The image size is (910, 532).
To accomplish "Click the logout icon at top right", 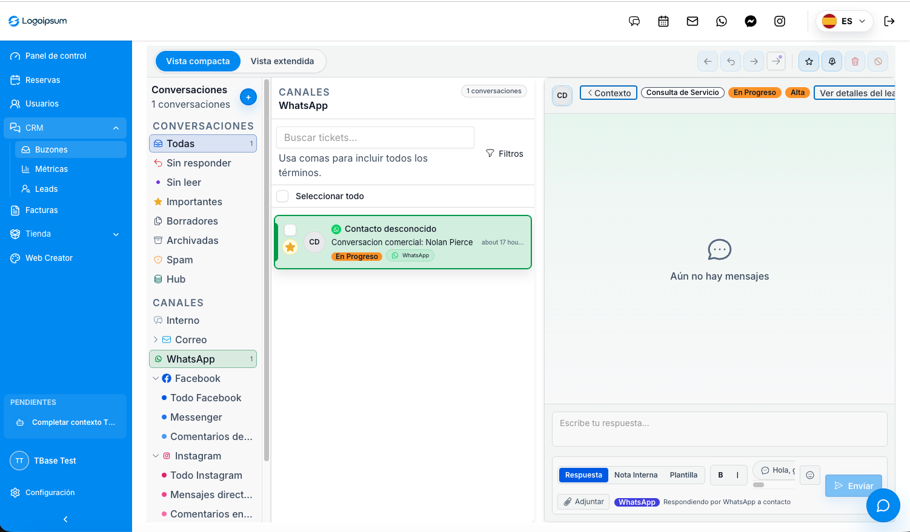I will (889, 21).
